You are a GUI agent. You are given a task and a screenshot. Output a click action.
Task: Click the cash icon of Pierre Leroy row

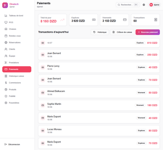click(x=43, y=67)
